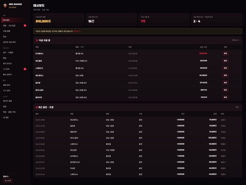The height and width of the screenshot is (185, 246).
Task: Click the 홍대점 #01 device cell
Action: [80, 53]
